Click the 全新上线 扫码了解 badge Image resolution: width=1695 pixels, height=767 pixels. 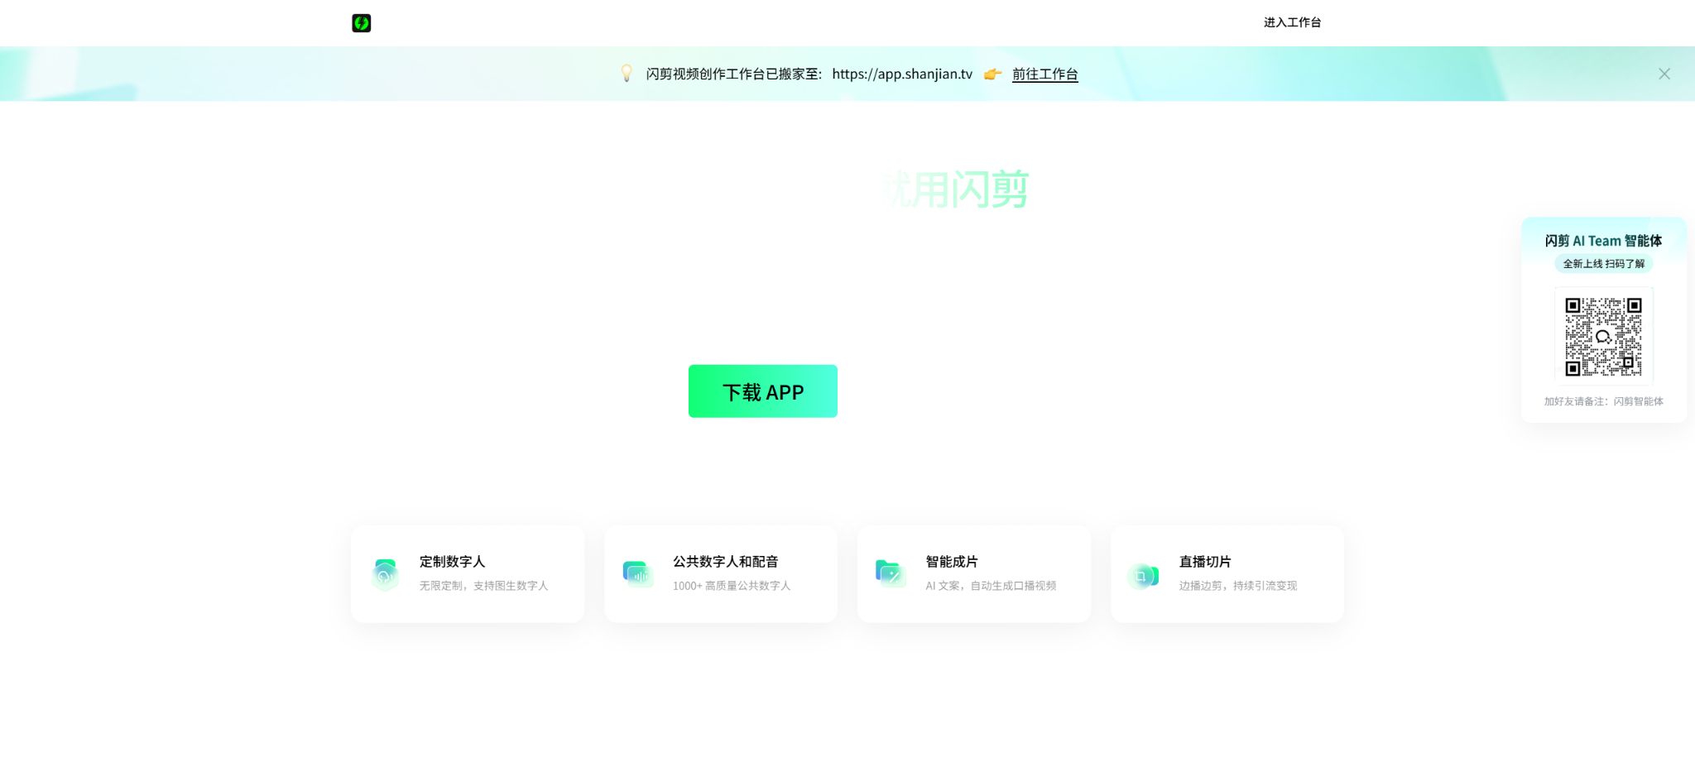[1604, 264]
